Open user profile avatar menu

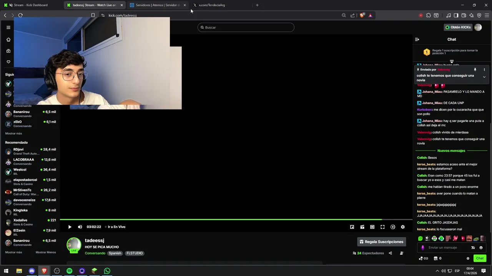click(478, 27)
